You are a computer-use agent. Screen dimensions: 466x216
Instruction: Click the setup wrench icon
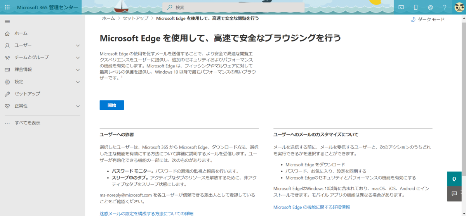coord(7,94)
